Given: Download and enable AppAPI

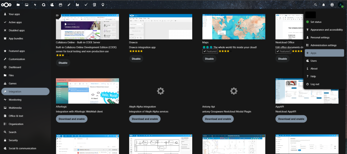Looking at the screenshot, I should 291,119.
